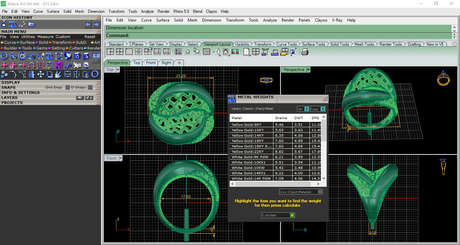Expand the Builder category in Main Menu

click(9, 48)
